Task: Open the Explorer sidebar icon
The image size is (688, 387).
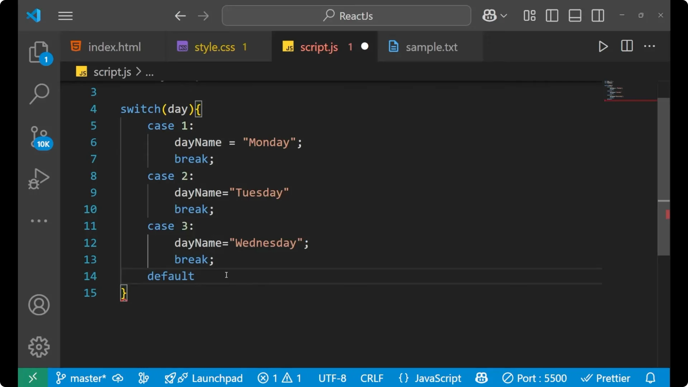Action: click(39, 52)
